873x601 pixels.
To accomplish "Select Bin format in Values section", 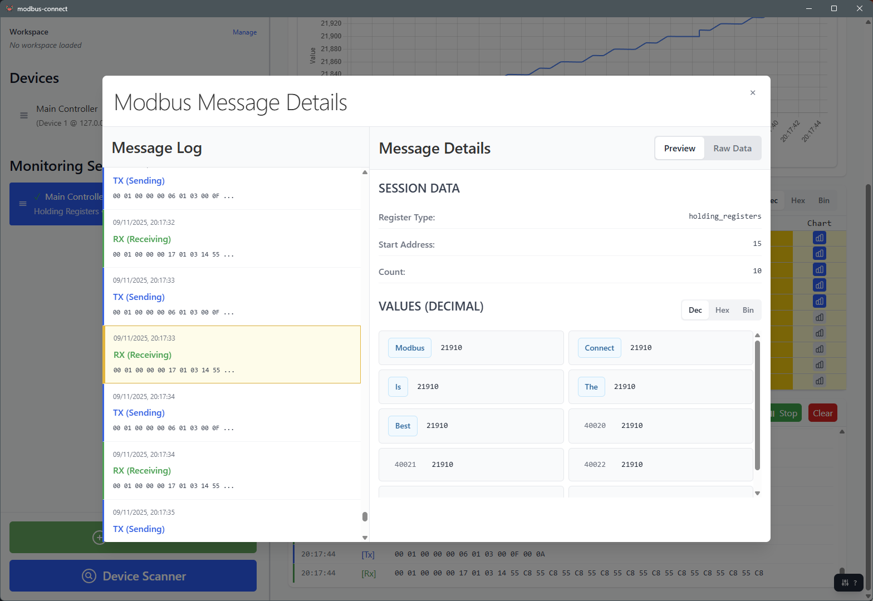I will [748, 310].
